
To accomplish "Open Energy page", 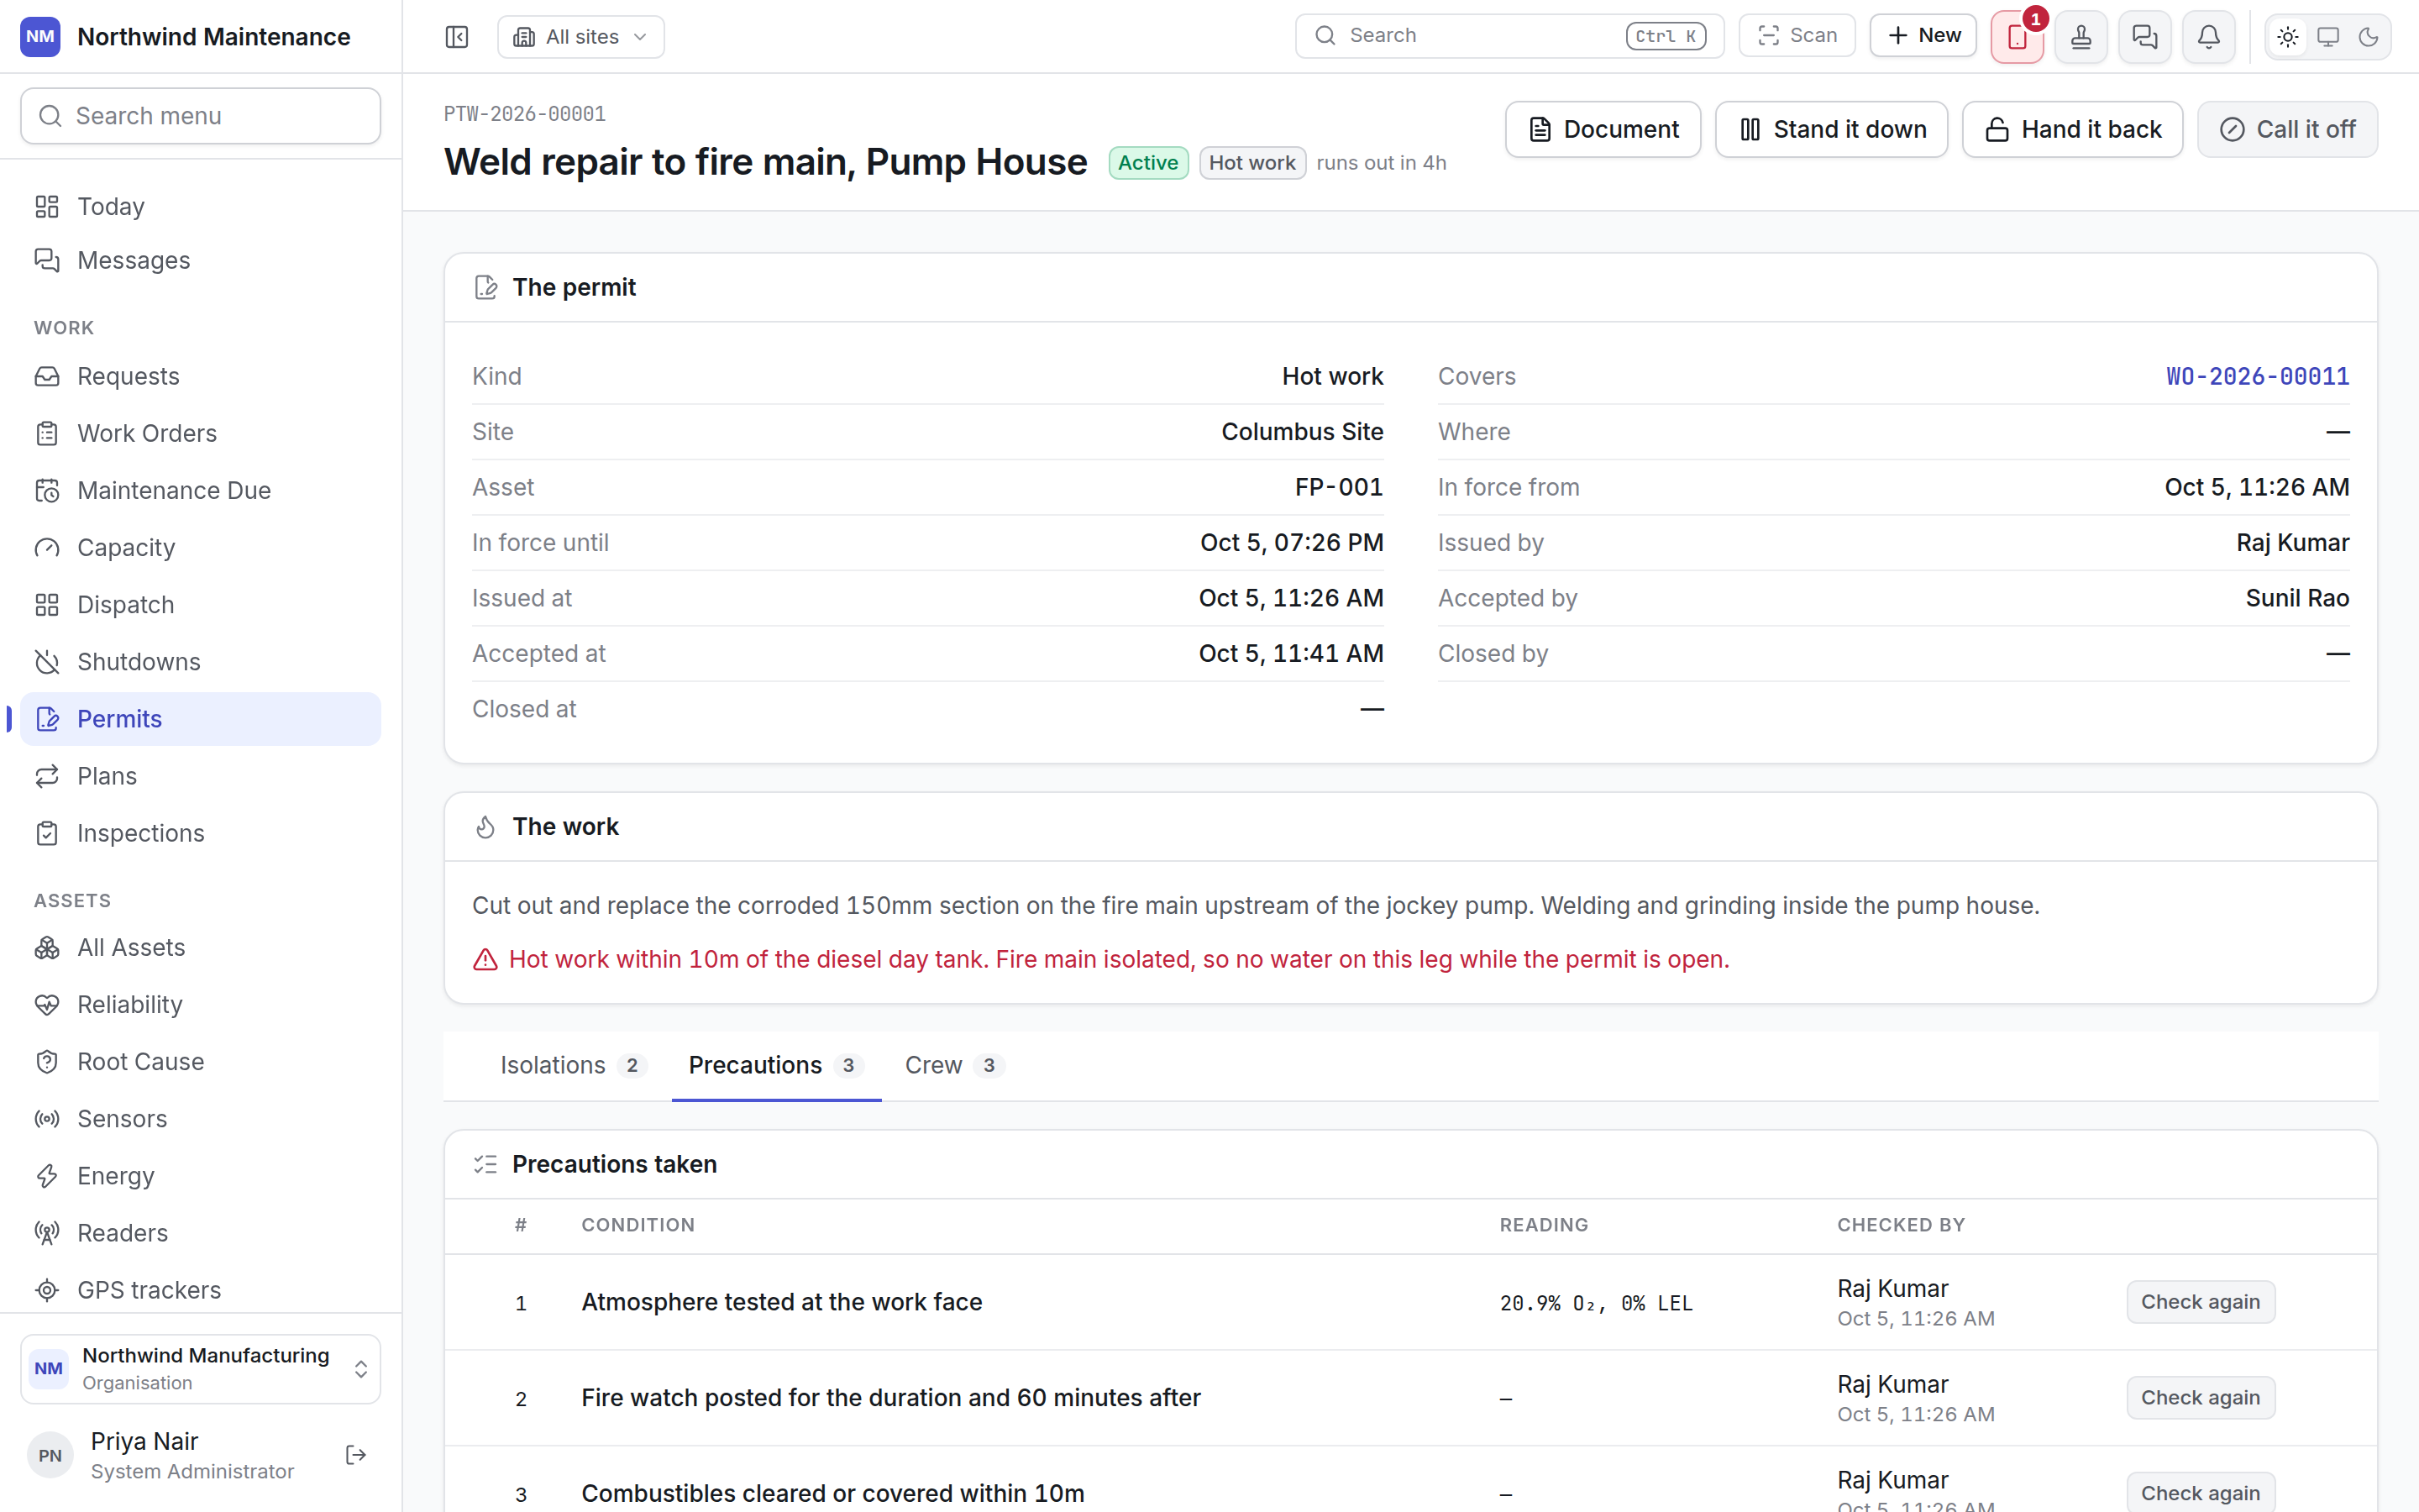I will [201, 1176].
